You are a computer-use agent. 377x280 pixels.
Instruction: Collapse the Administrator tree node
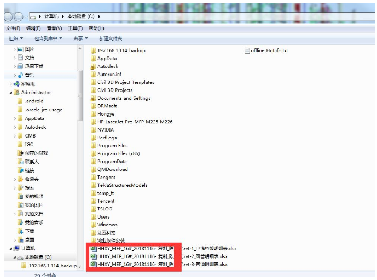point(11,93)
